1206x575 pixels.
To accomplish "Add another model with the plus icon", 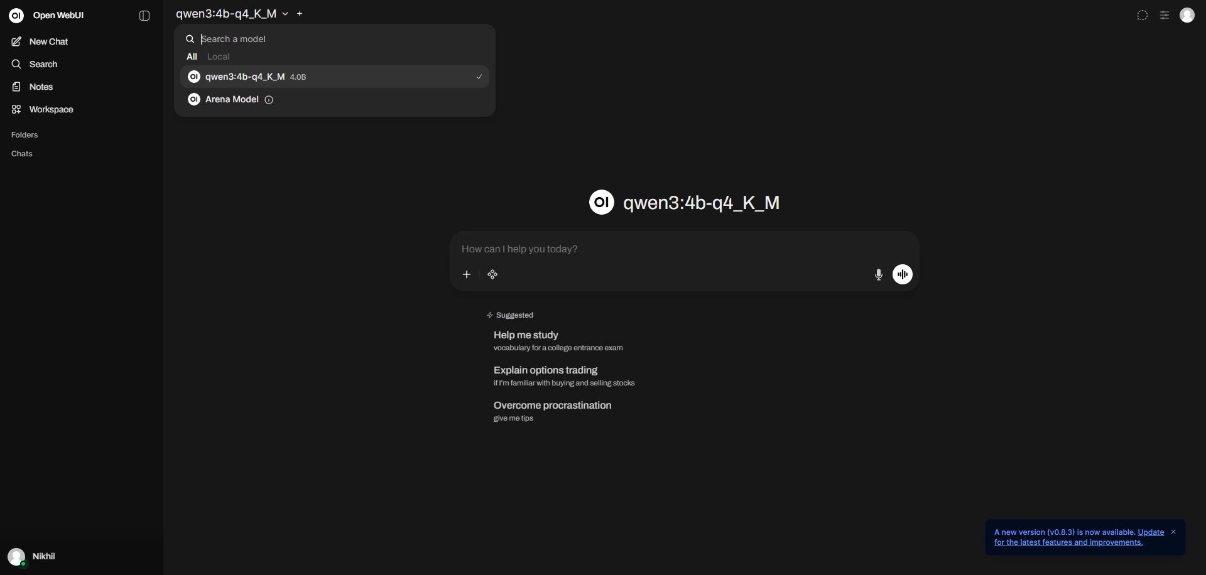I will click(x=300, y=14).
